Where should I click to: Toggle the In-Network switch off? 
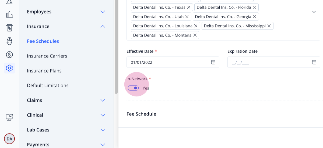click(x=133, y=88)
